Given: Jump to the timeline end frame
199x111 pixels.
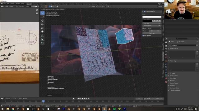Looking at the screenshot, I should 89,99.
